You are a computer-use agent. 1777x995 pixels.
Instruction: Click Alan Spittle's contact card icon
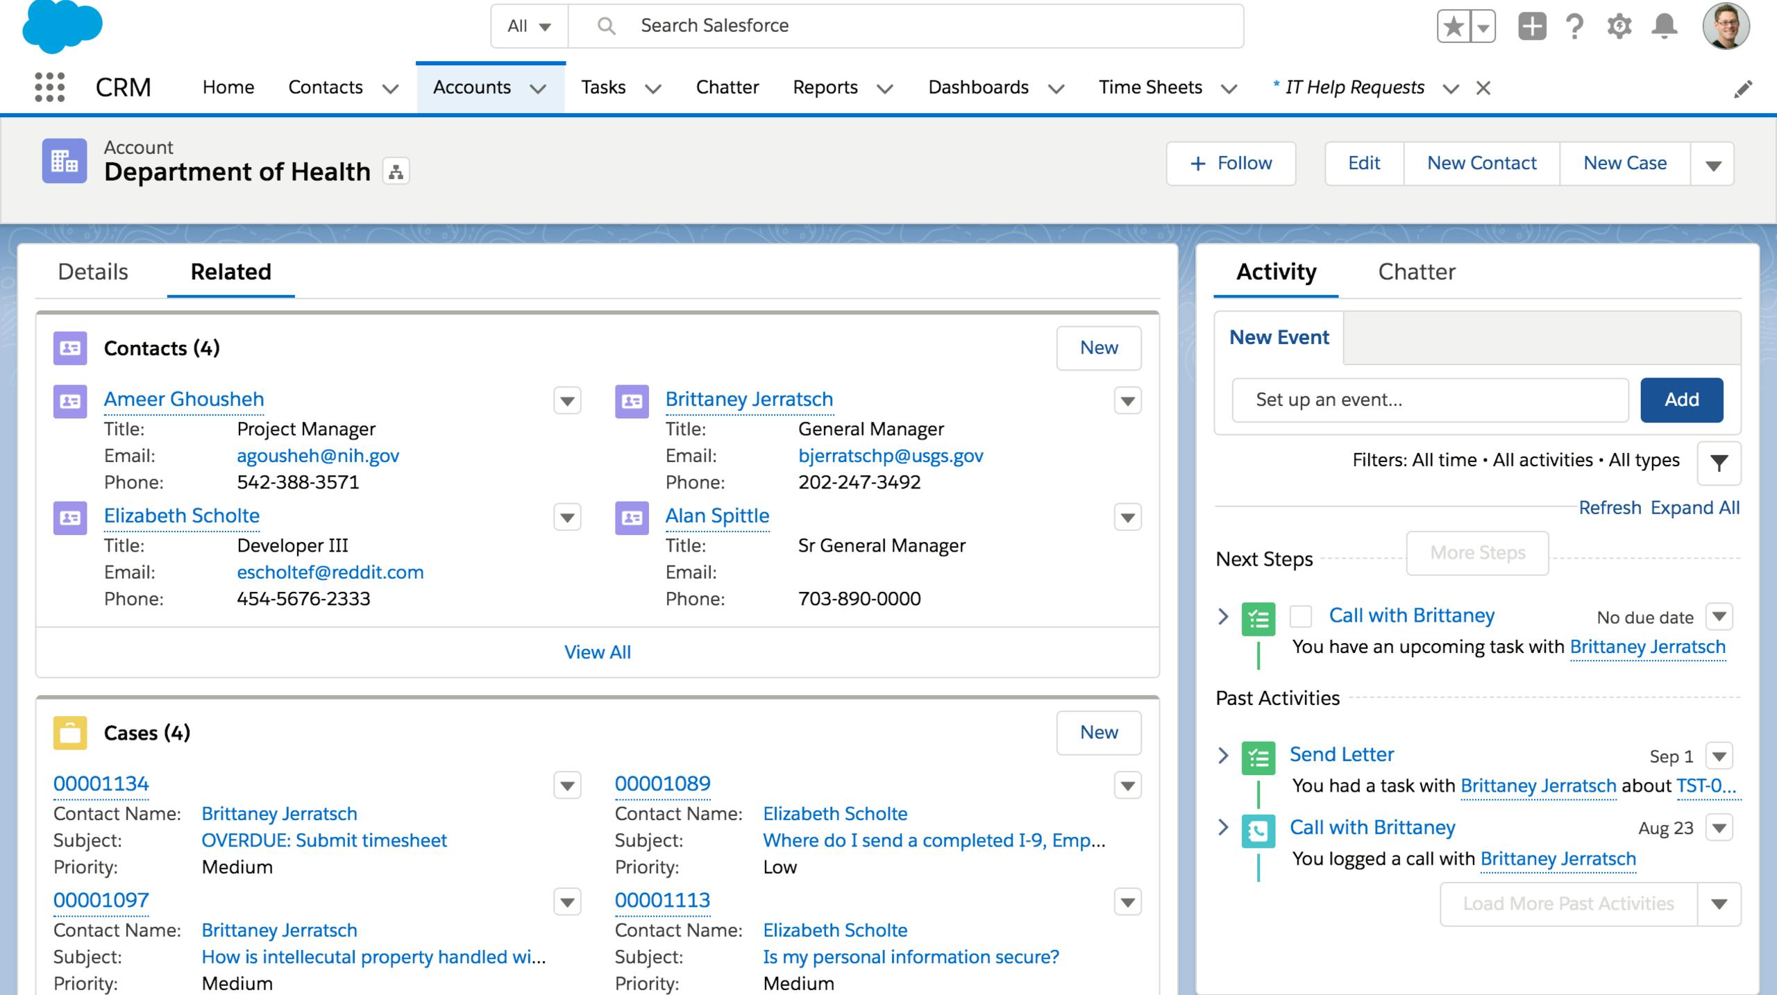(x=632, y=518)
